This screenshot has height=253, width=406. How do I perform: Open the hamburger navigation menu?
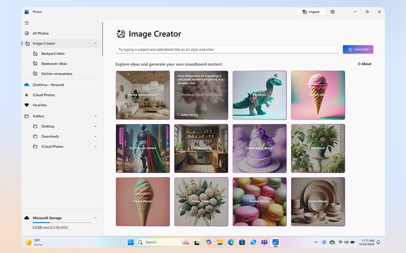27,23
